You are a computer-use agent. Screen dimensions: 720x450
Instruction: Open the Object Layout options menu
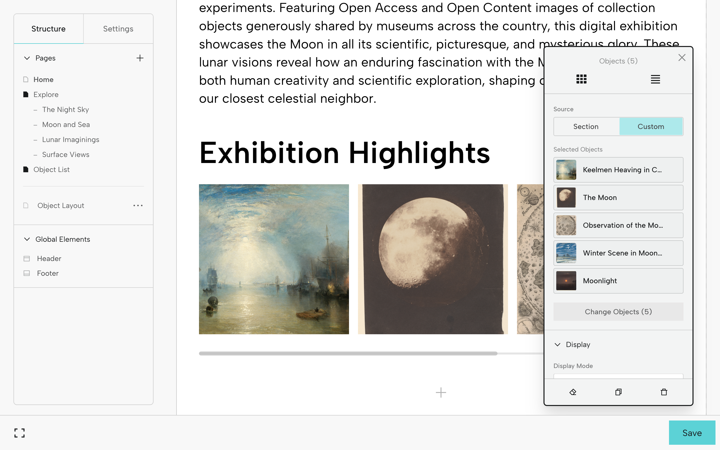pyautogui.click(x=138, y=206)
